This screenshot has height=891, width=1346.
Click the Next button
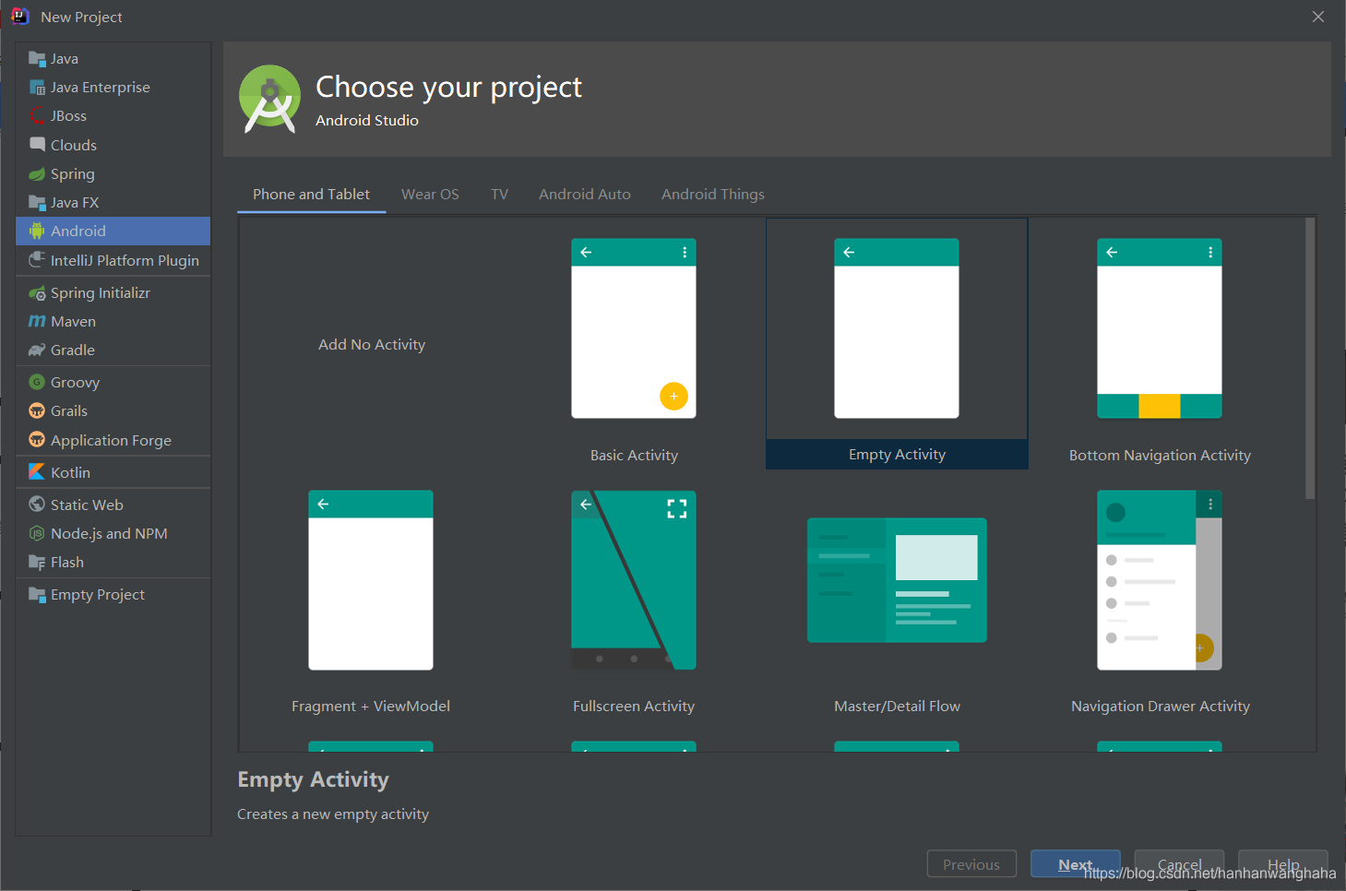coord(1075,864)
